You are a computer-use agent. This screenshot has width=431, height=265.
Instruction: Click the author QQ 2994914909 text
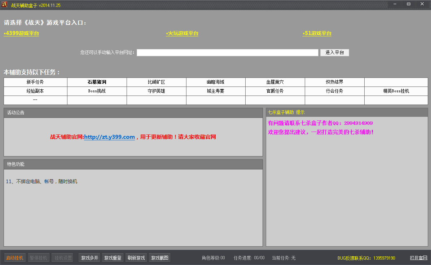click(x=359, y=123)
